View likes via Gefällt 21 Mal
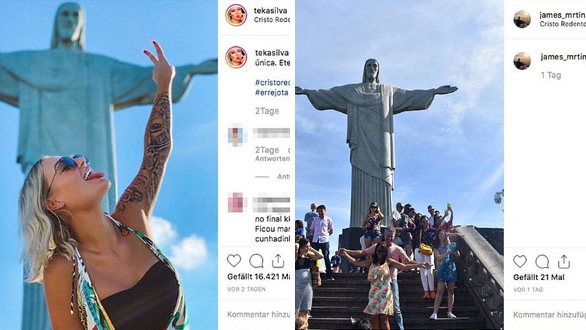 click(x=539, y=277)
